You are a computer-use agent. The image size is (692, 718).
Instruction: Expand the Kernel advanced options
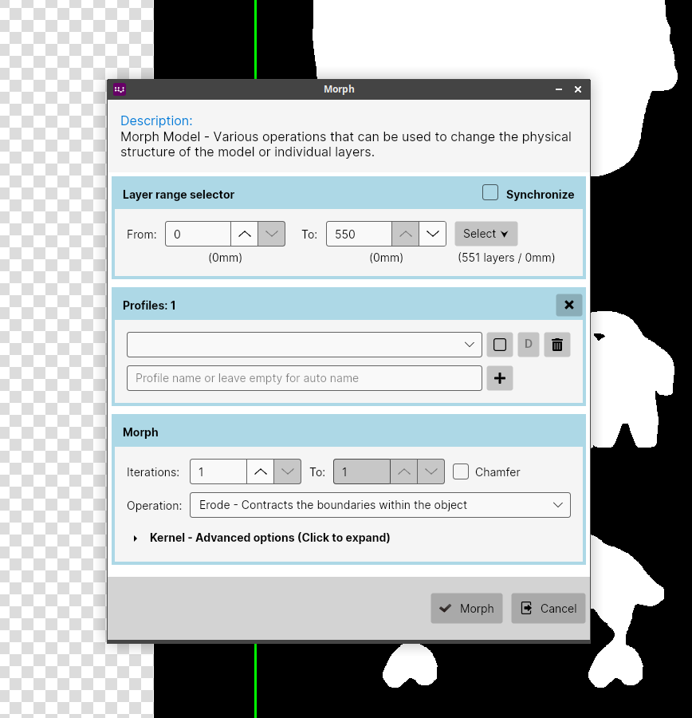pos(269,538)
